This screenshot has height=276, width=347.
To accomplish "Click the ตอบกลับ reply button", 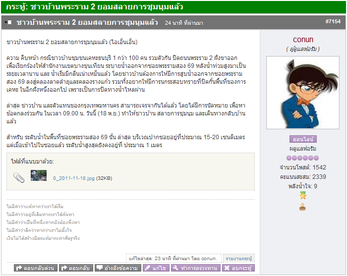I will (x=76, y=268).
